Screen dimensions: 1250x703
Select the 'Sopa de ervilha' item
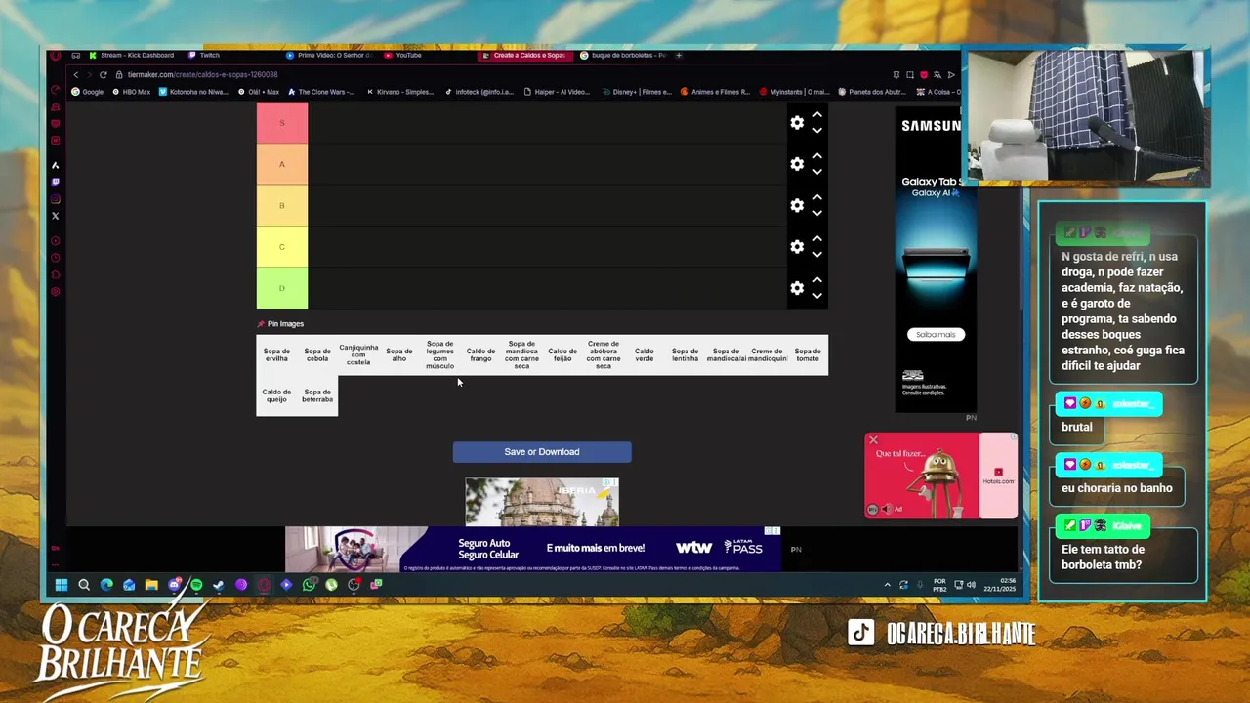(x=276, y=354)
